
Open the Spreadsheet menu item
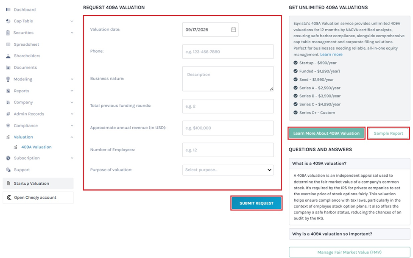26,44
